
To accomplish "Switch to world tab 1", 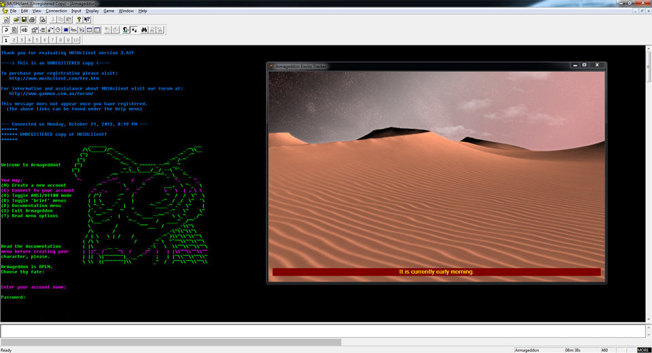I will pos(6,40).
